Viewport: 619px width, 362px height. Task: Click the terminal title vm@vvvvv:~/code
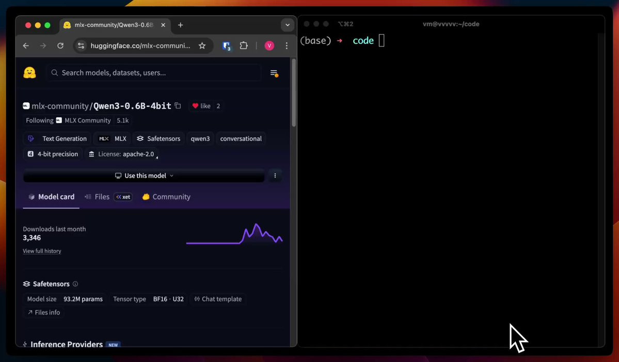(451, 24)
